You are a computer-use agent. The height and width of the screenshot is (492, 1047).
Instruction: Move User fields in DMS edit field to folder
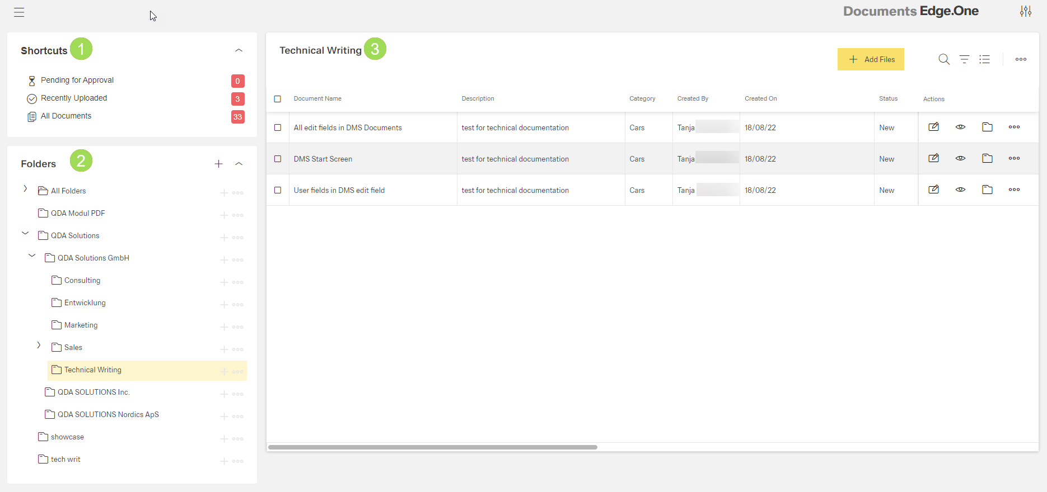tap(987, 190)
